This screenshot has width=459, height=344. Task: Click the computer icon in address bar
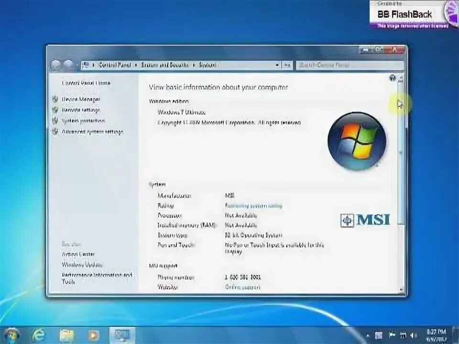(87, 64)
